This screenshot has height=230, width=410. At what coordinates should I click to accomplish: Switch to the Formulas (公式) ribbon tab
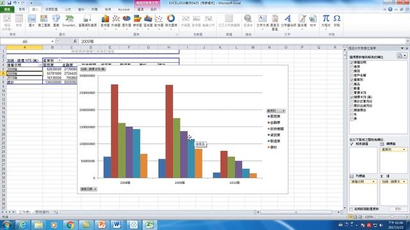(68, 9)
